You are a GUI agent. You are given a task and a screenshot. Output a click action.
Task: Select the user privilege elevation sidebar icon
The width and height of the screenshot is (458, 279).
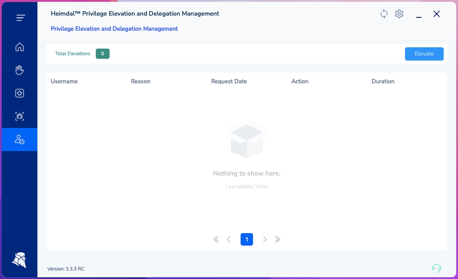click(x=20, y=139)
